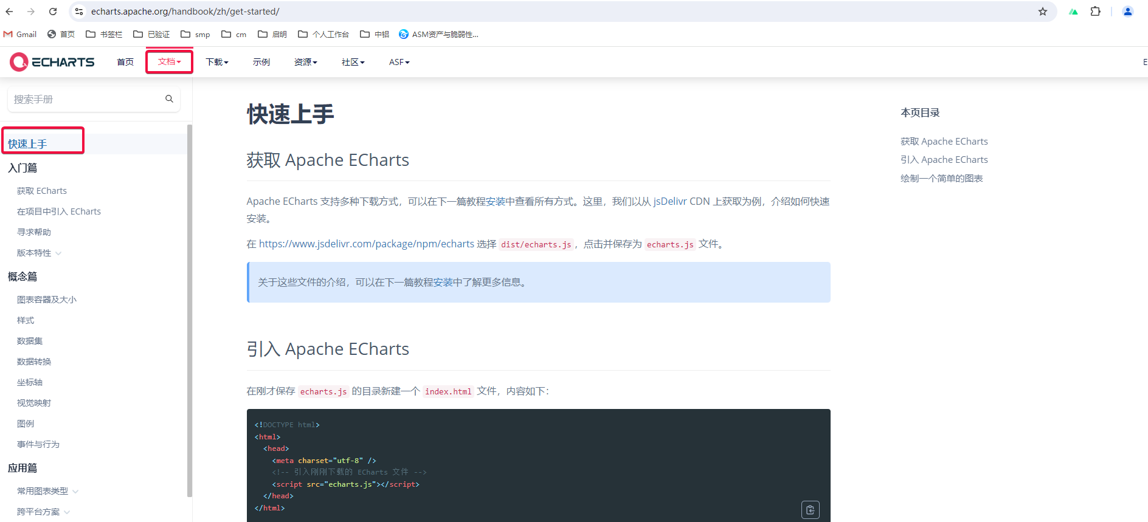
Task: Open 图表容器及大小 sidebar entry
Action: [47, 300]
